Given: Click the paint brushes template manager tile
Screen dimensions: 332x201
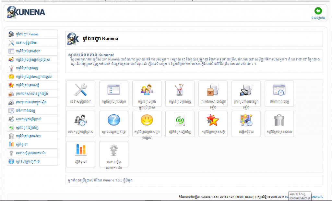Looking at the screenshot, I should pyautogui.click(x=180, y=94).
